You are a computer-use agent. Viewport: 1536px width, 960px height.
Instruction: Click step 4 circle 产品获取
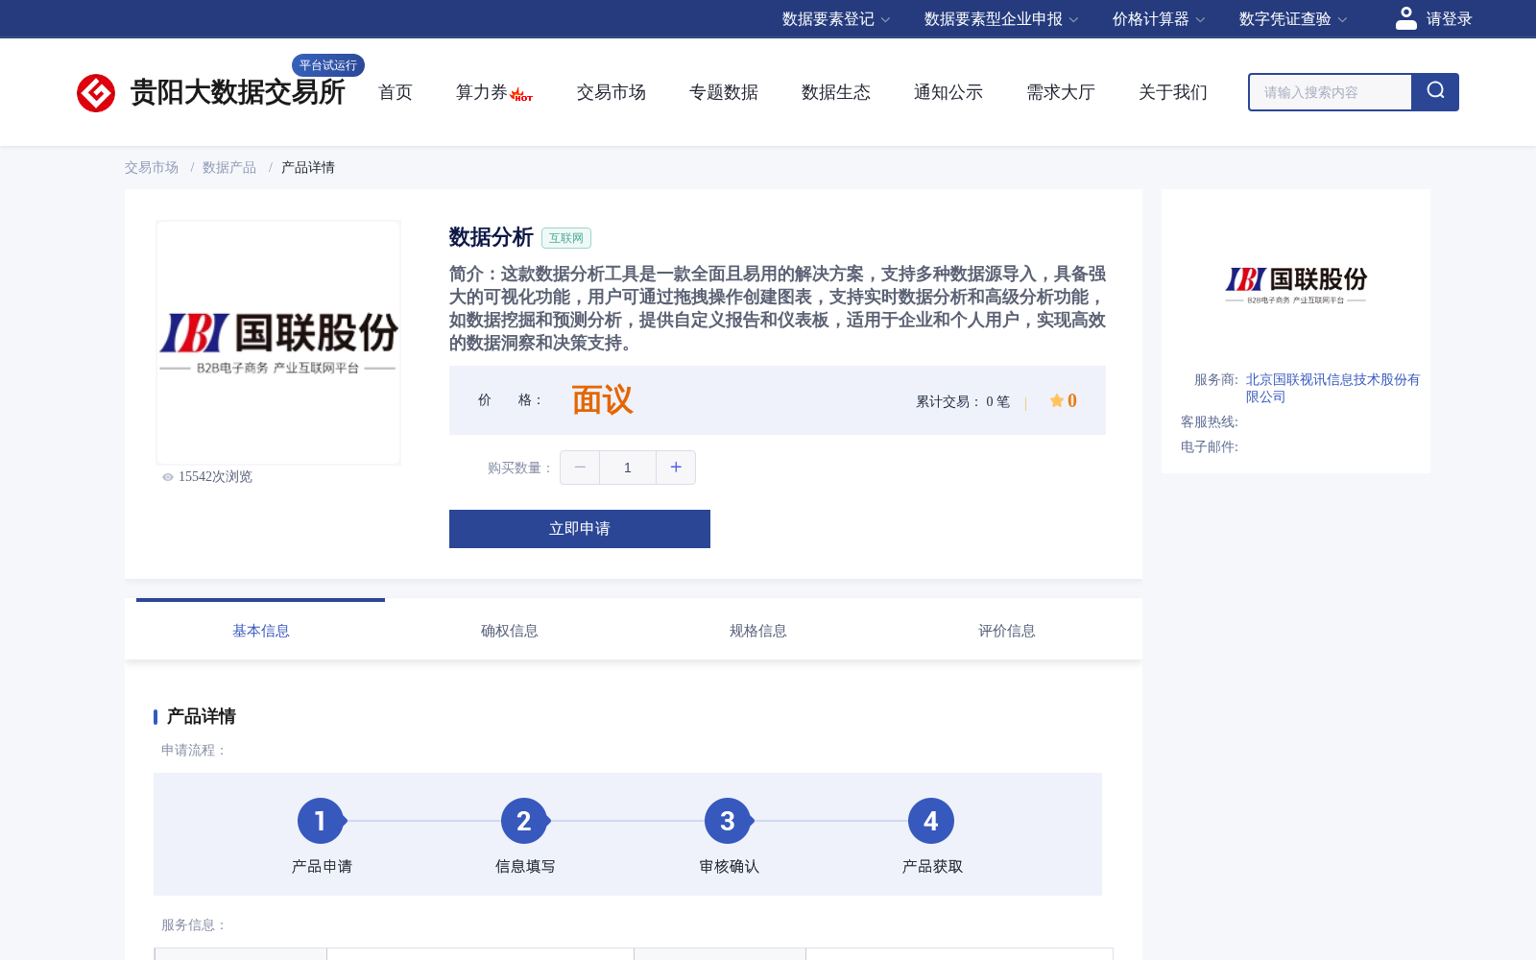click(931, 821)
